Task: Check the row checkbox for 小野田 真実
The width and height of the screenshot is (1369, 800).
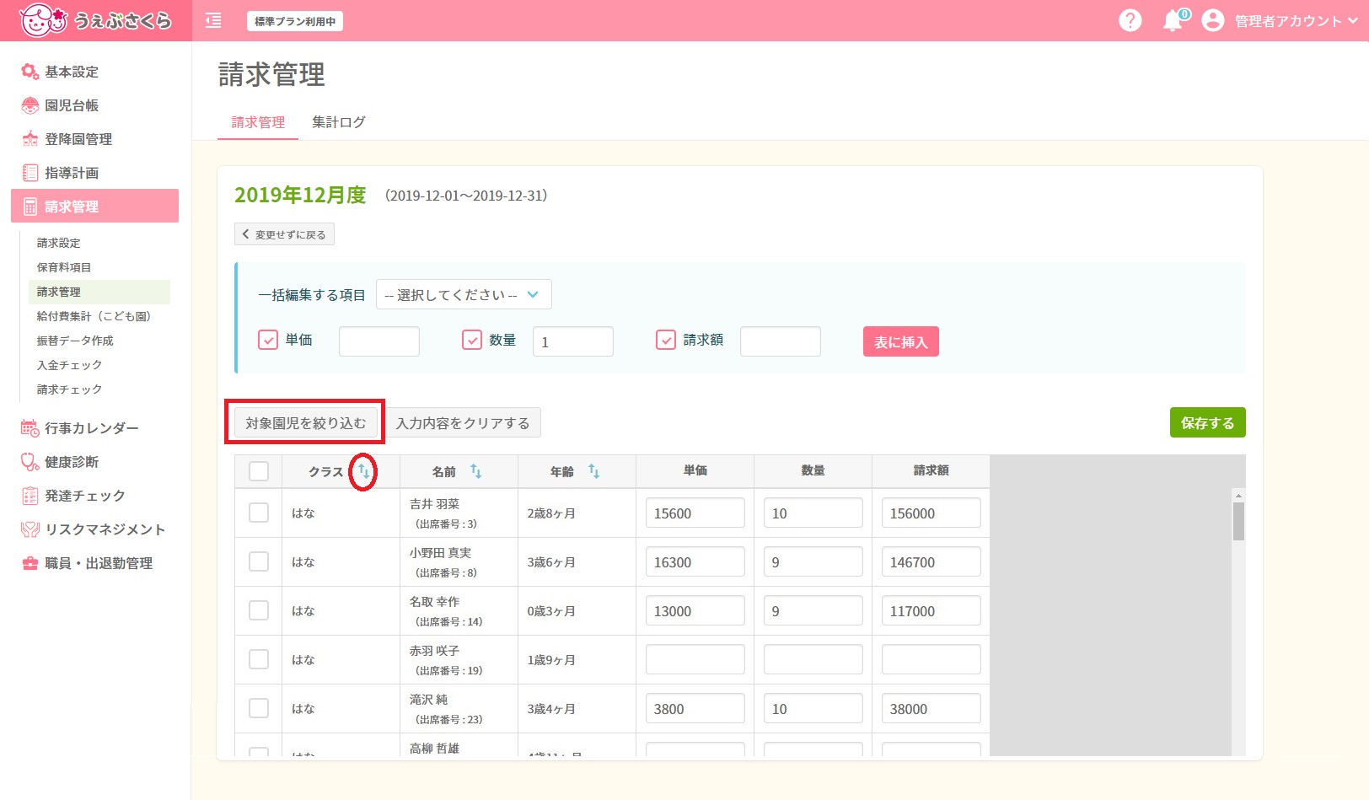Action: point(259,561)
